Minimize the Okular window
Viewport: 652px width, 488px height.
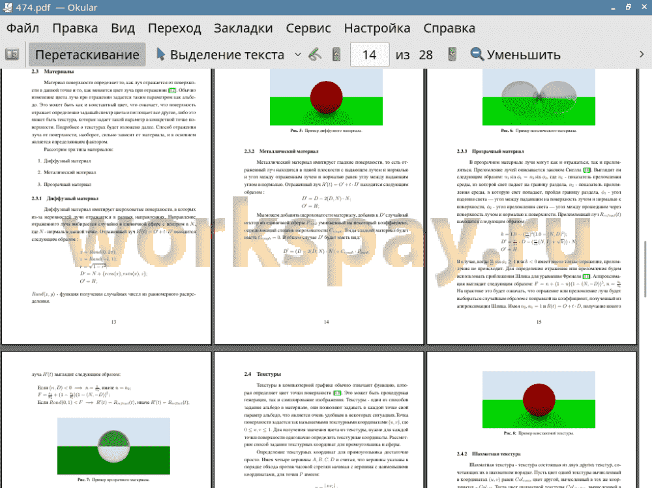[x=614, y=7]
